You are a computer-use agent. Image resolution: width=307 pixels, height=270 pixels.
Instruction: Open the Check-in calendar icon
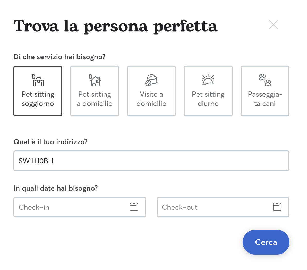(134, 207)
